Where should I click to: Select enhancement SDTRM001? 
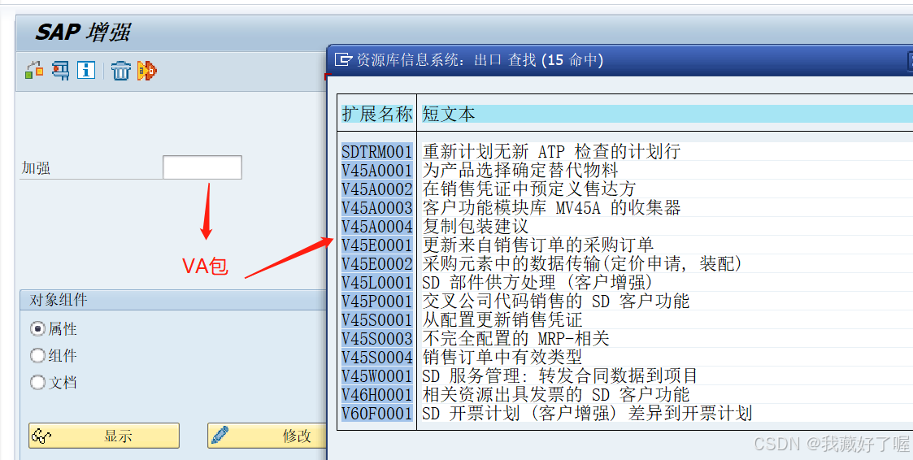coord(376,152)
